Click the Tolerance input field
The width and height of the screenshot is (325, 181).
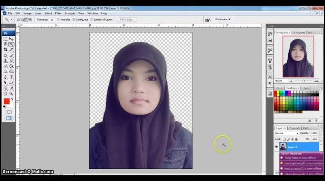52,19
